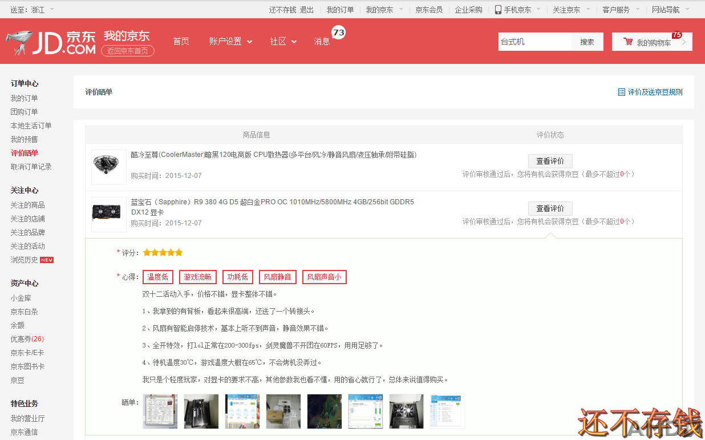705x440 pixels.
Task: Open the eighth review photo thumbnail
Action: 448,411
